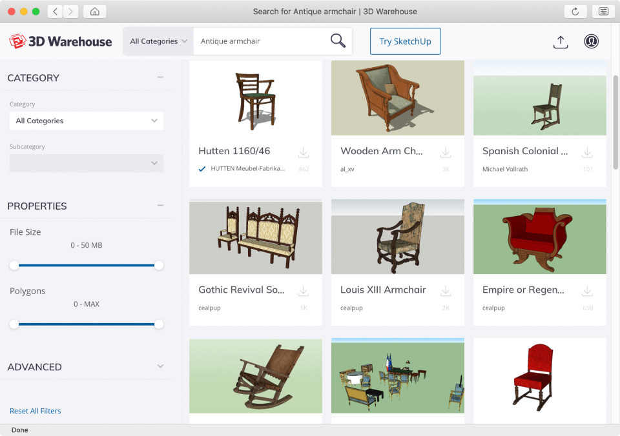The width and height of the screenshot is (620, 436).
Task: Open the Louis XIII Armchair thumbnail
Action: [398, 237]
